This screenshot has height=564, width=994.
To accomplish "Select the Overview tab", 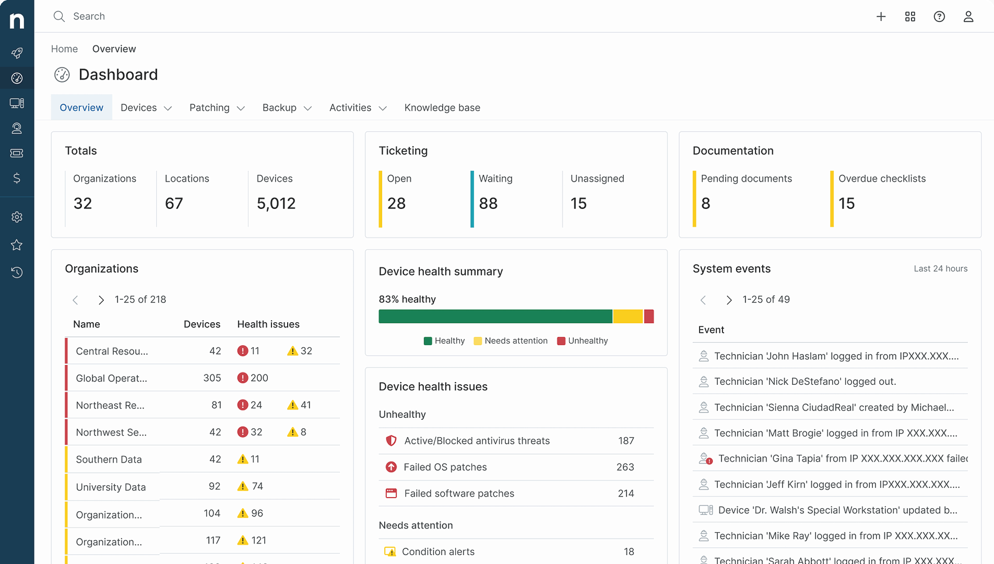I will [81, 108].
